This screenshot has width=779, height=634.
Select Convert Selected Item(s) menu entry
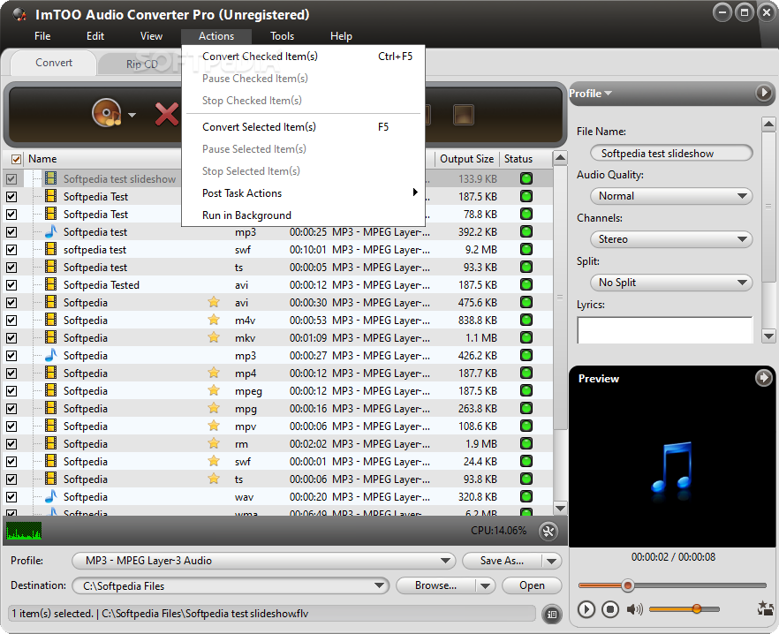pos(304,126)
